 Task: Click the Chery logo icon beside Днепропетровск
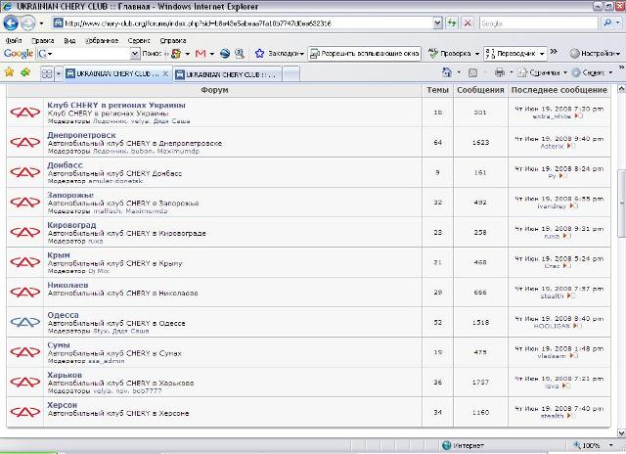pyautogui.click(x=25, y=142)
